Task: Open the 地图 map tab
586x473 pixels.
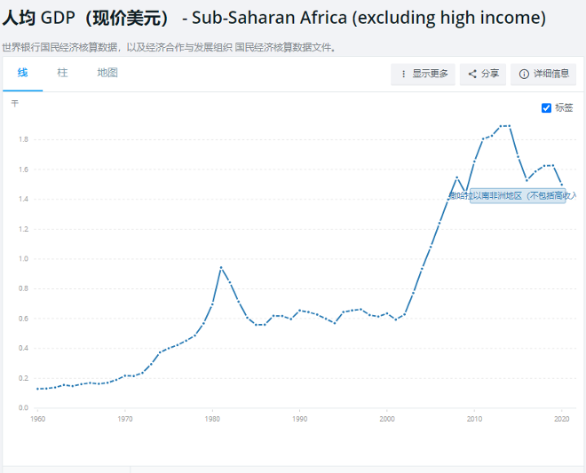Action: click(x=107, y=73)
